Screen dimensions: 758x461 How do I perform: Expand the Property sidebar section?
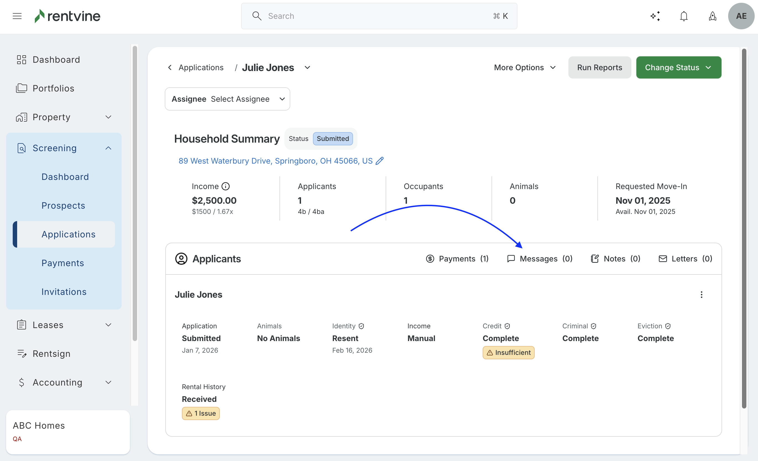(x=108, y=117)
